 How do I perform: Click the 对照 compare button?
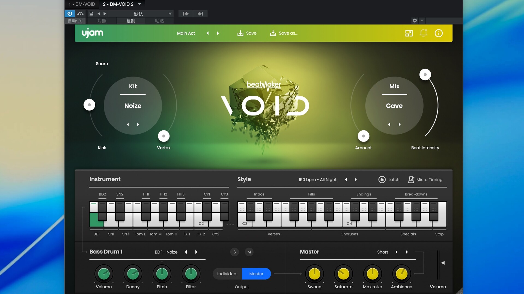[102, 21]
